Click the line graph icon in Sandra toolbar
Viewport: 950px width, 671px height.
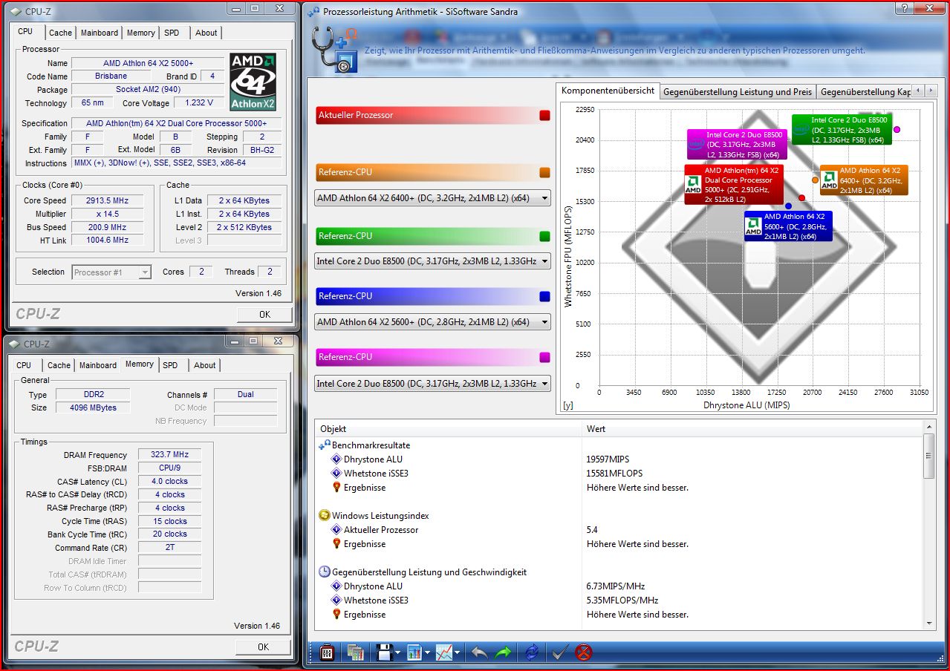coord(443,652)
